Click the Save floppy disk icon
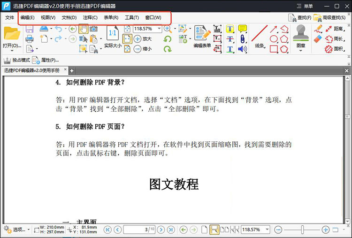The width and height of the screenshot is (352, 238). pos(30,29)
